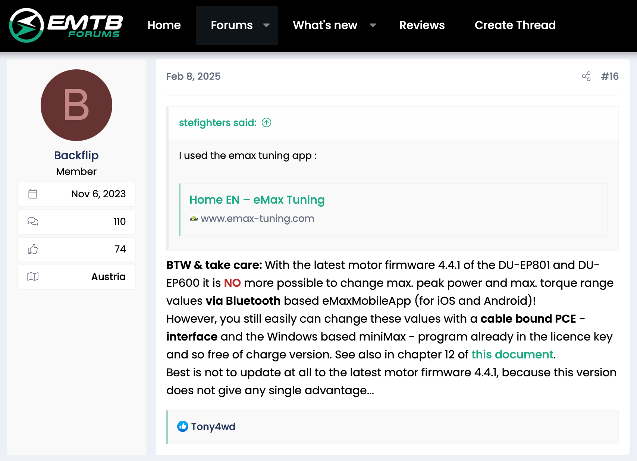Viewport: 637px width, 461px height.
Task: Click the message count '110'
Action: pyautogui.click(x=120, y=222)
